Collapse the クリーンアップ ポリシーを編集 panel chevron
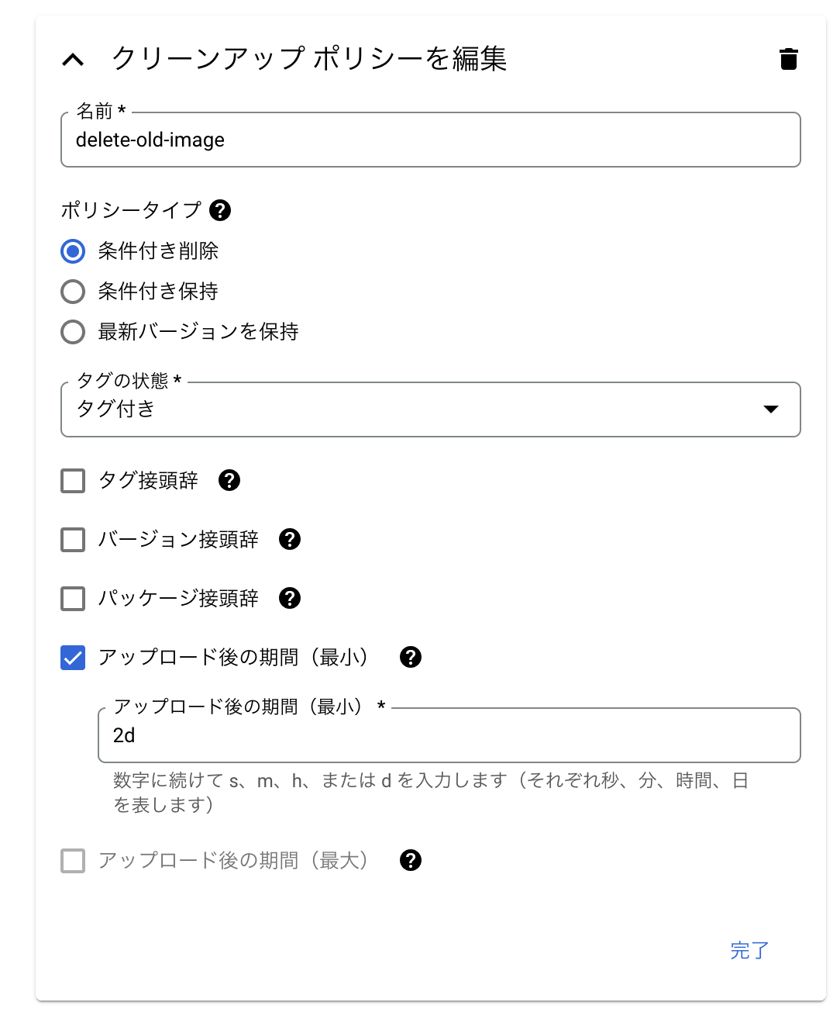 tap(73, 60)
